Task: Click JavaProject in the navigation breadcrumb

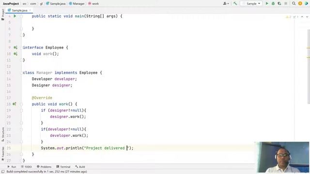Action: (11, 3)
